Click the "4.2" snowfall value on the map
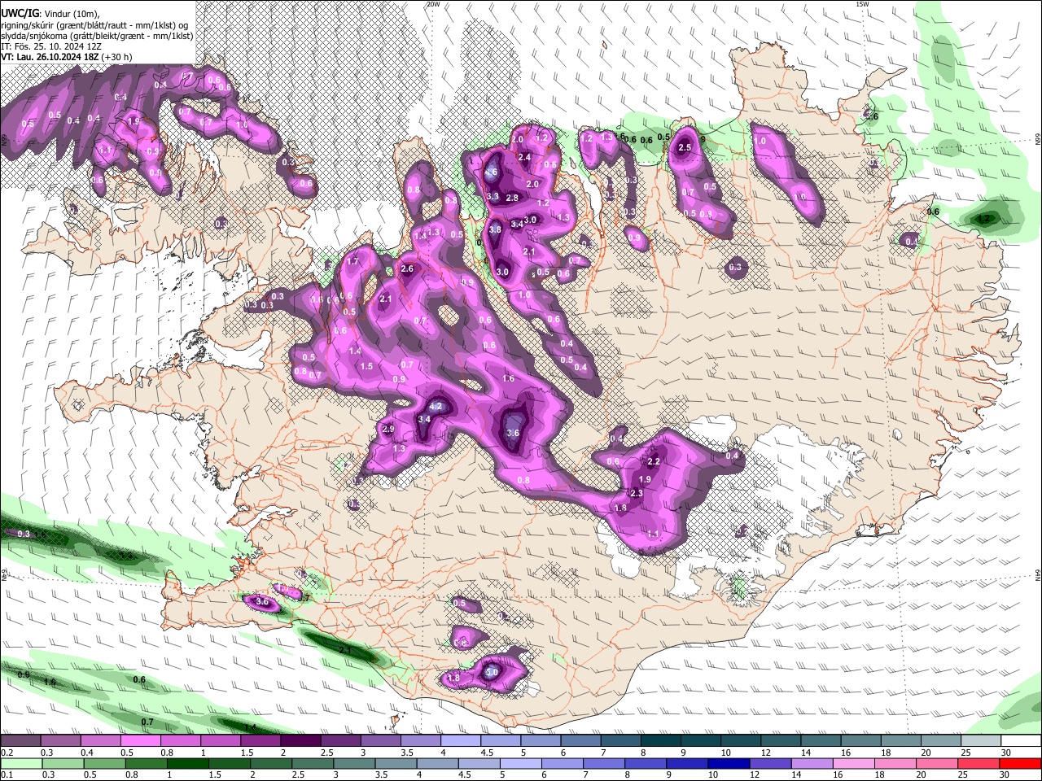 coord(435,406)
